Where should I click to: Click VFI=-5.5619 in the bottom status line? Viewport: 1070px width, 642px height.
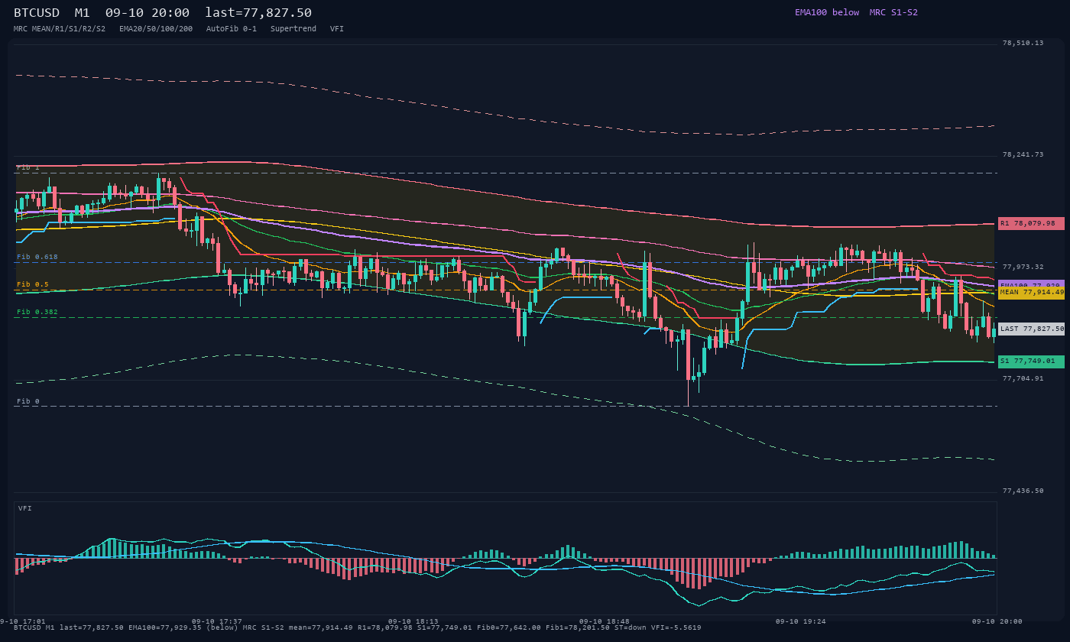tap(676, 627)
